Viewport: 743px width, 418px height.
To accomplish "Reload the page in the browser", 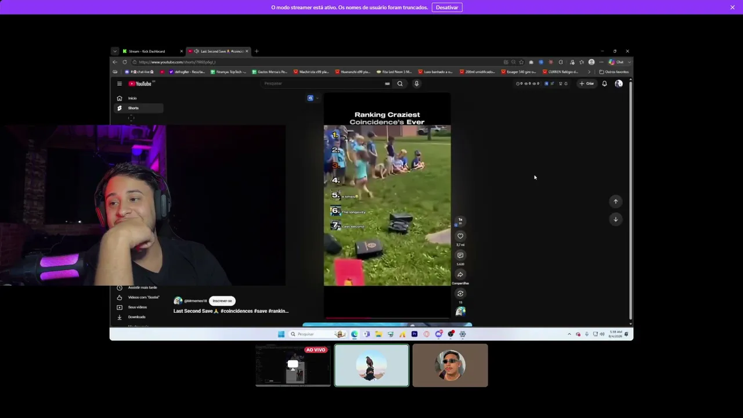I will (x=124, y=62).
